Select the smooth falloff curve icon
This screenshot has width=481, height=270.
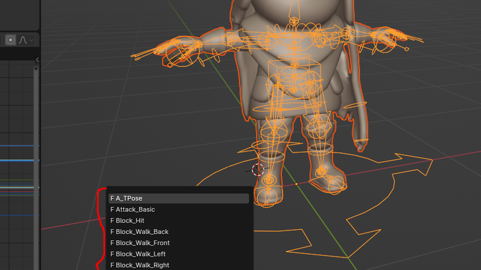tap(23, 40)
